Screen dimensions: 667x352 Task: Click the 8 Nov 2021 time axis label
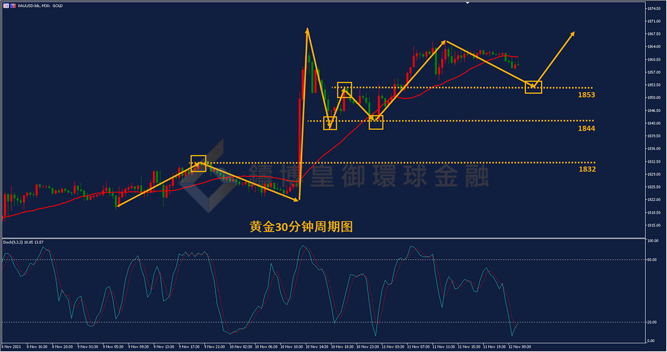tap(11, 347)
